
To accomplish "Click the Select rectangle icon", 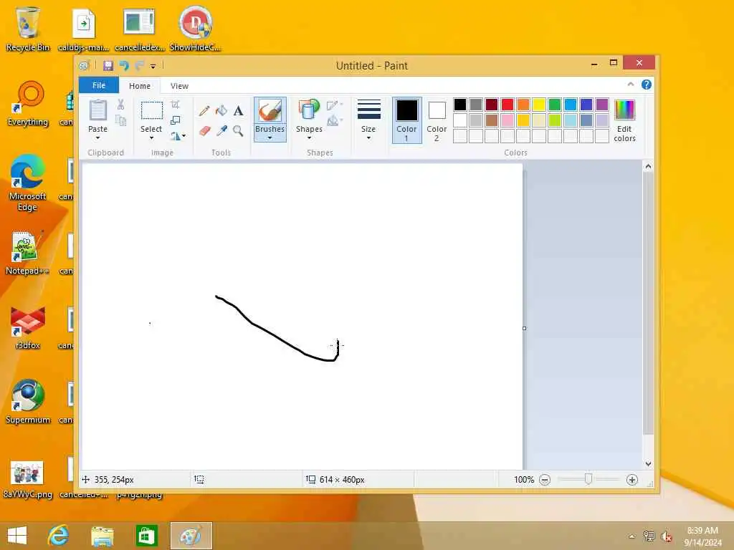I will point(152,110).
